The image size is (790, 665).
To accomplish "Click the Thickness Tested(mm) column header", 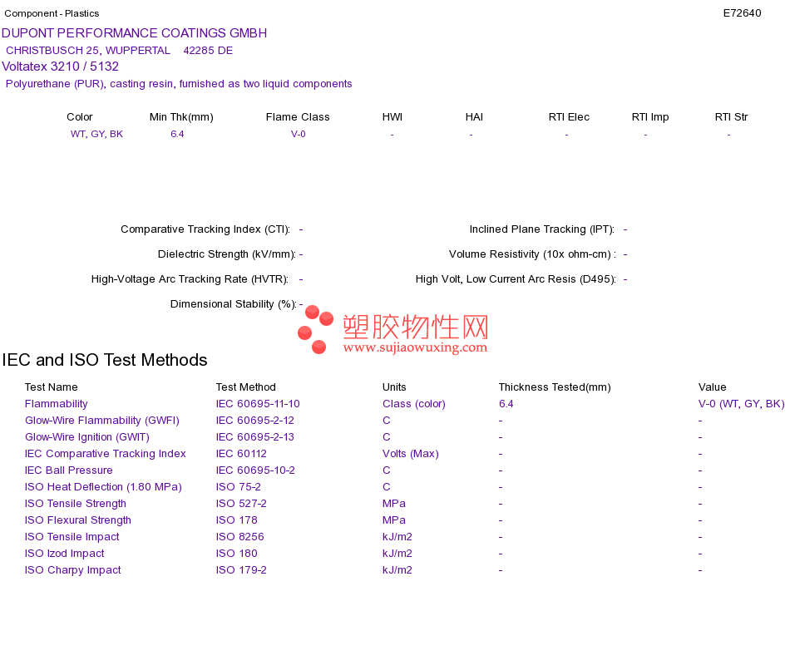I will point(555,387).
